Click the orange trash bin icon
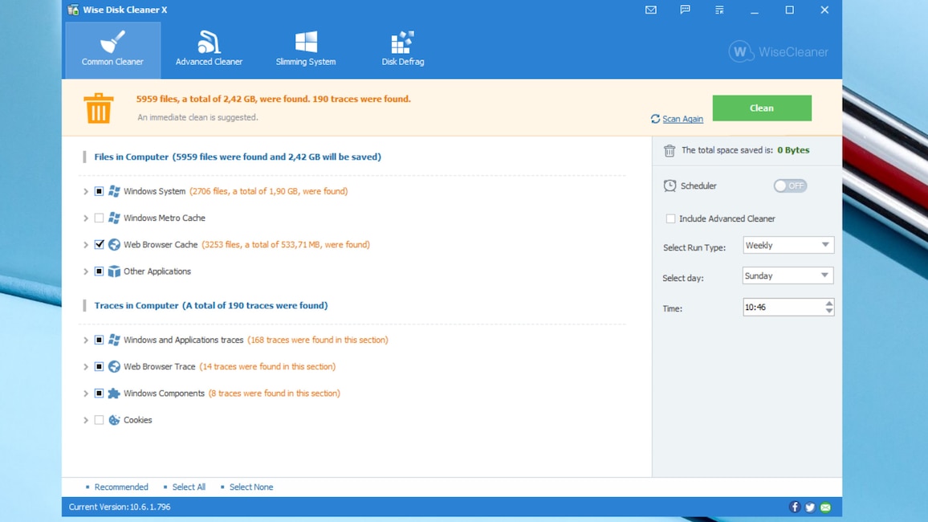928x522 pixels. 98,108
